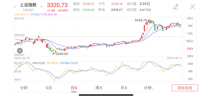Image resolution: width=212 pixels, height=98 pixels.
Task: Select the KDJ indicator
Action: (190, 18)
